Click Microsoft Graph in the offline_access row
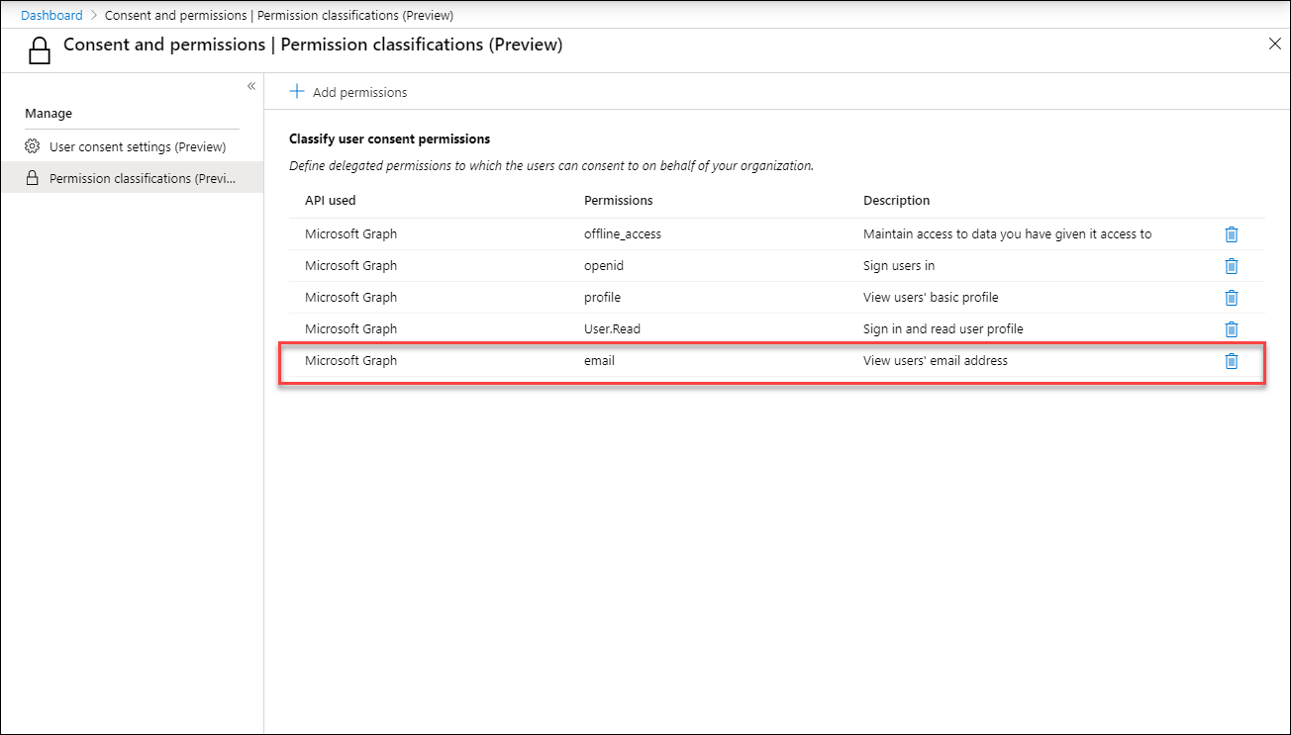 350,234
